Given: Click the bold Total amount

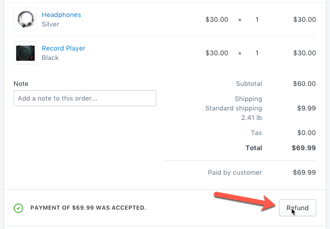Looking at the screenshot, I should coord(304,148).
